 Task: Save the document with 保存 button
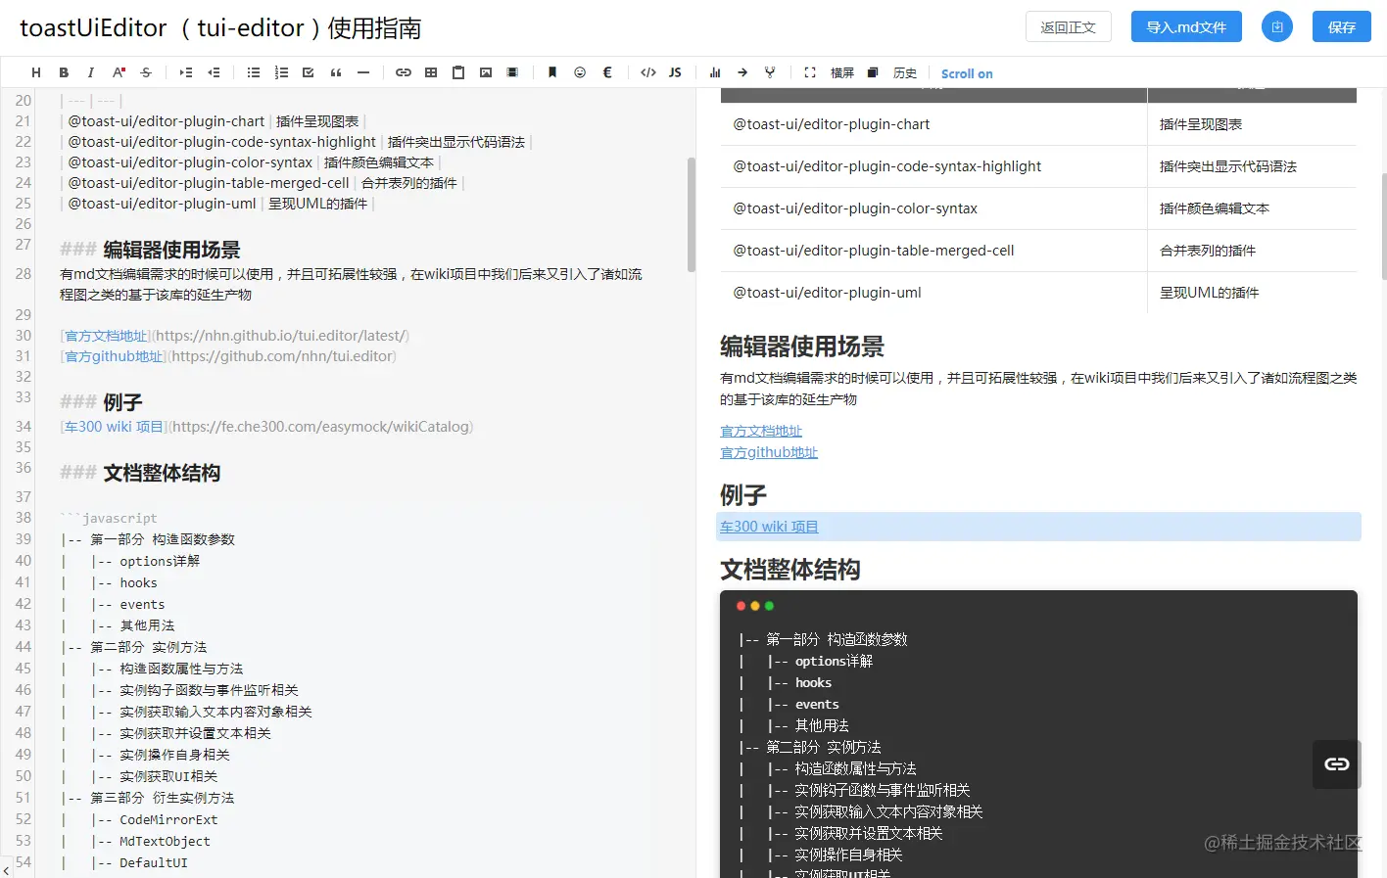(1342, 26)
